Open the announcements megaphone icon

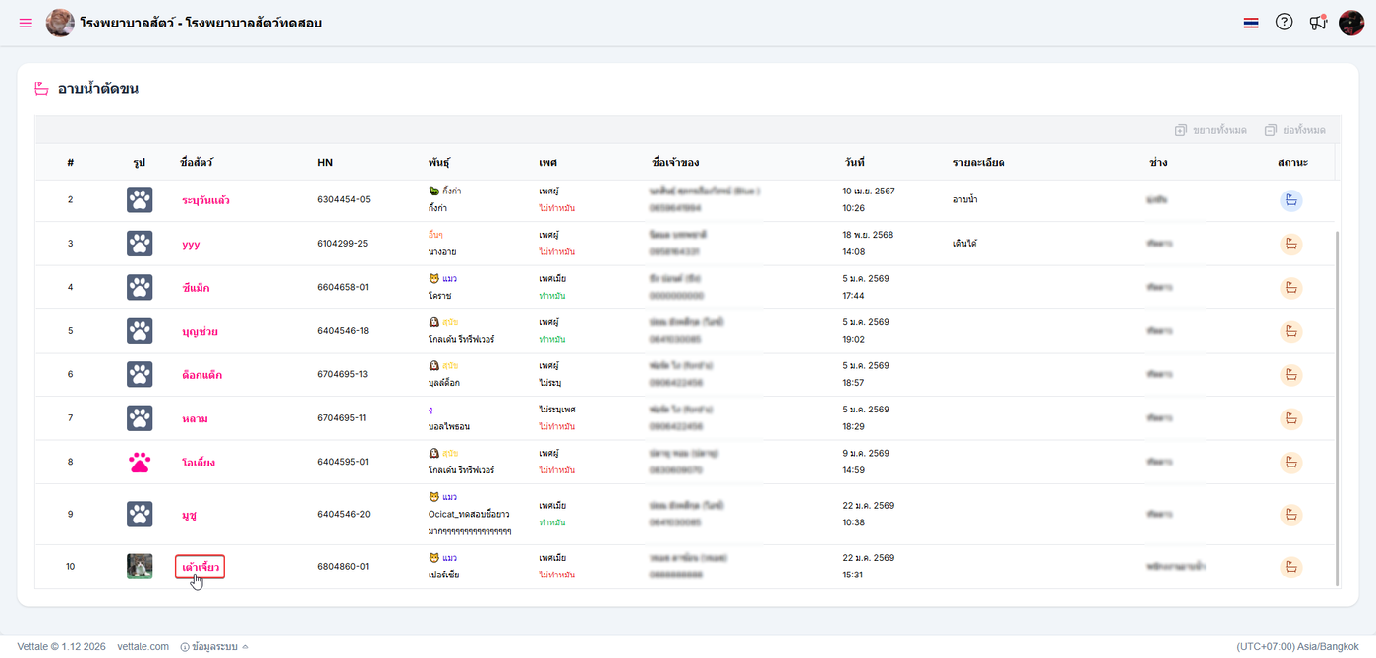click(x=1318, y=23)
